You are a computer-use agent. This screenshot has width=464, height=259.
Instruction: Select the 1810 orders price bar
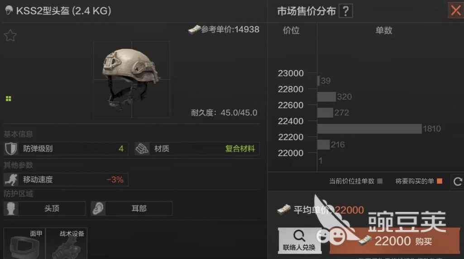click(x=369, y=129)
